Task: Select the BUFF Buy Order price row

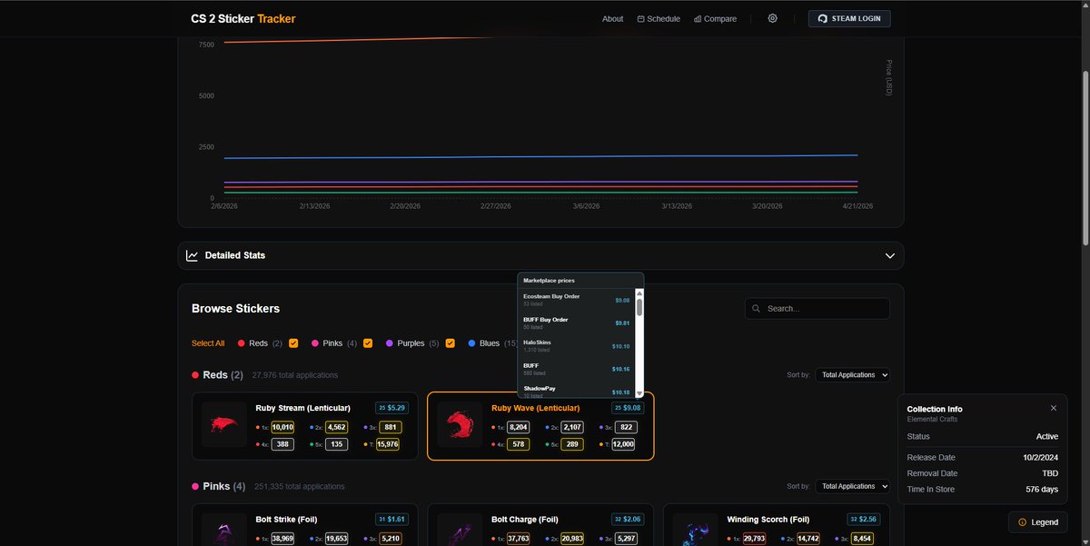Action: [x=577, y=323]
